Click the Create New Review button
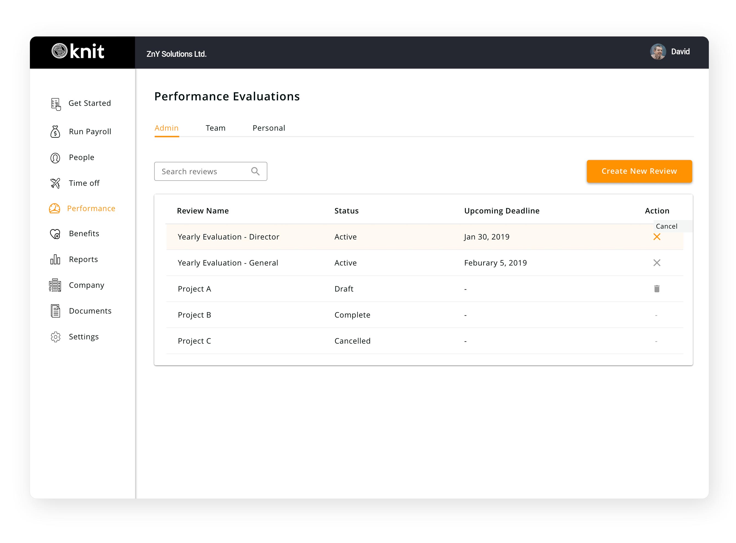The image size is (736, 543). (639, 171)
